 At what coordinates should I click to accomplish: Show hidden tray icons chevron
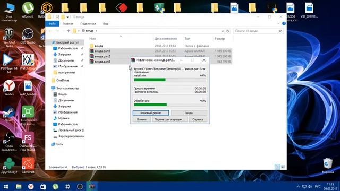298,186
